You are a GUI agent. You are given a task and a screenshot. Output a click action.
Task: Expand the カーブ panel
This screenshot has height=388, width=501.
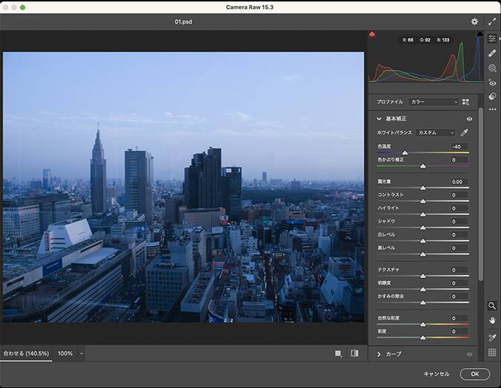[379, 355]
